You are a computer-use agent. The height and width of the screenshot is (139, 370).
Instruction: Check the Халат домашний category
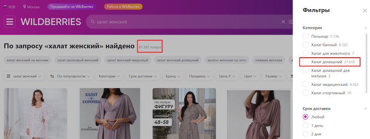tap(306, 62)
